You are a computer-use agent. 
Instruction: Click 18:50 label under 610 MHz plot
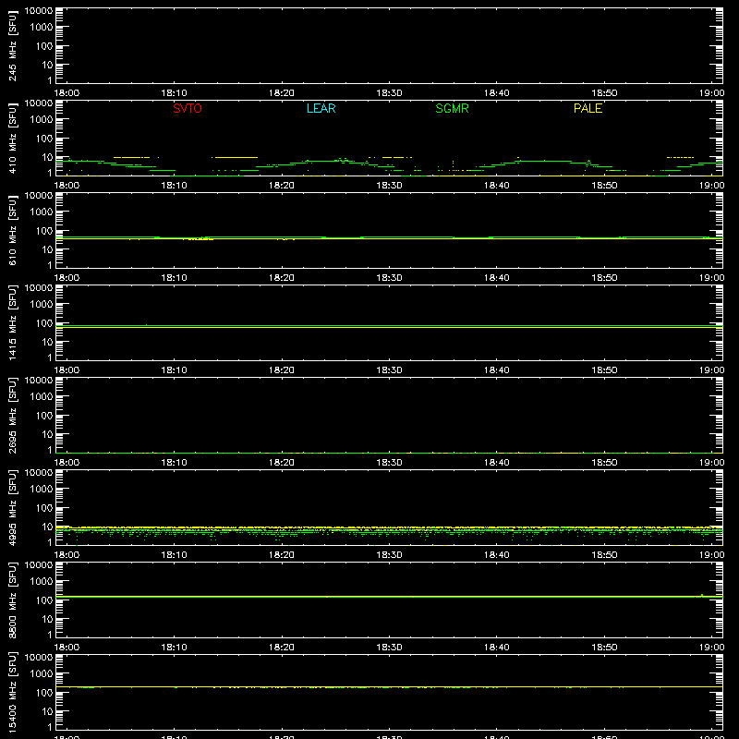tap(604, 278)
